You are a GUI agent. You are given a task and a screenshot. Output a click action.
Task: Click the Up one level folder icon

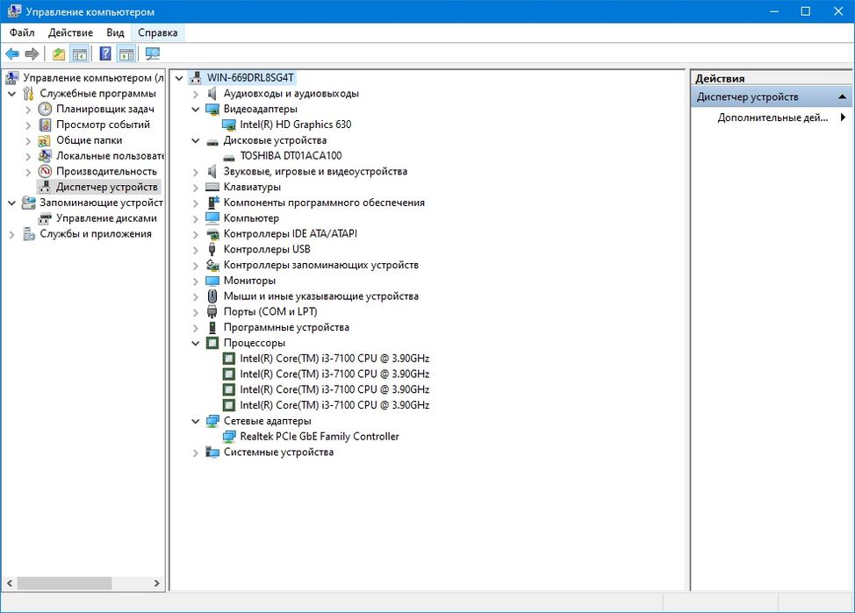point(58,54)
